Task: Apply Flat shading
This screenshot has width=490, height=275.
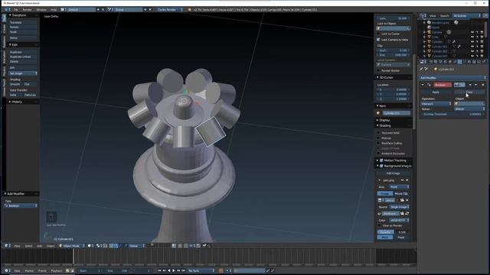Action: coord(30,84)
